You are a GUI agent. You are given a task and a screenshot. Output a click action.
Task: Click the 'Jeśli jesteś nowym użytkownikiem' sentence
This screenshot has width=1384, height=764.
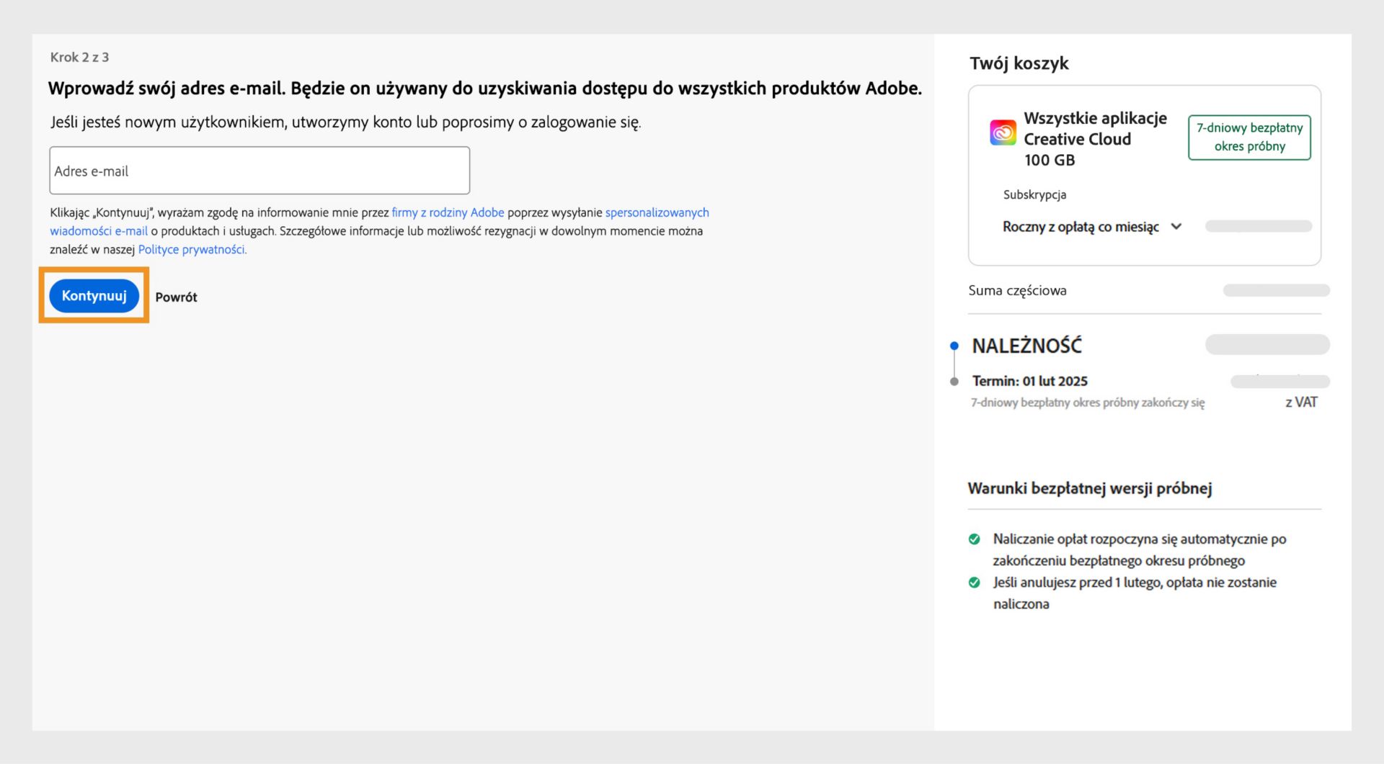pos(345,122)
